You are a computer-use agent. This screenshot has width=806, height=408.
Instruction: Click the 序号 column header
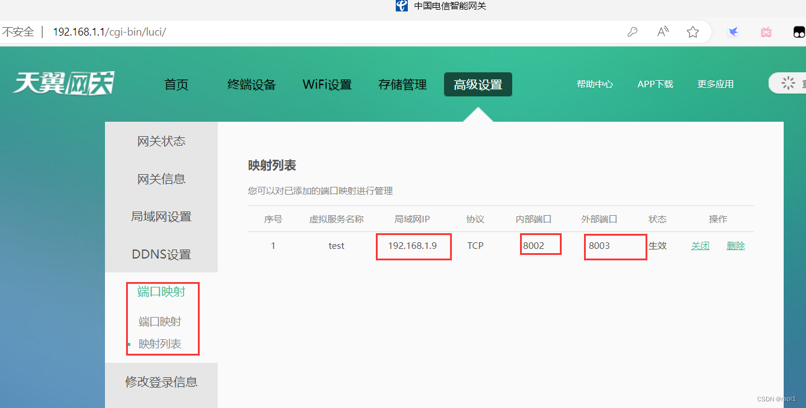point(273,219)
